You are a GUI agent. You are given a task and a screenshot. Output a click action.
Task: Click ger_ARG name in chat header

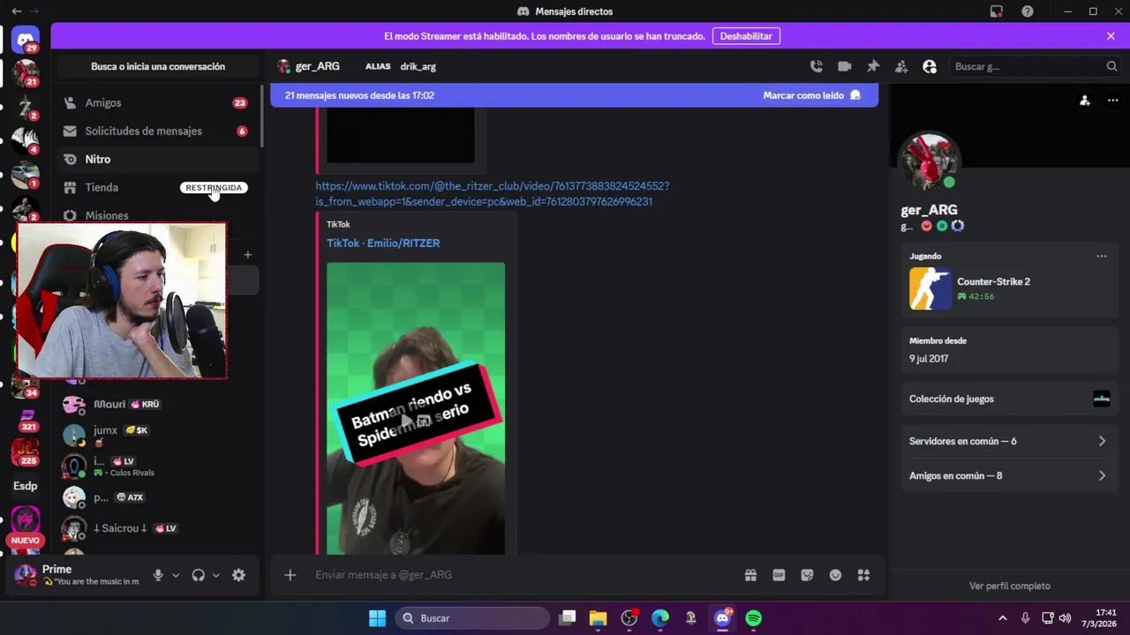[317, 66]
